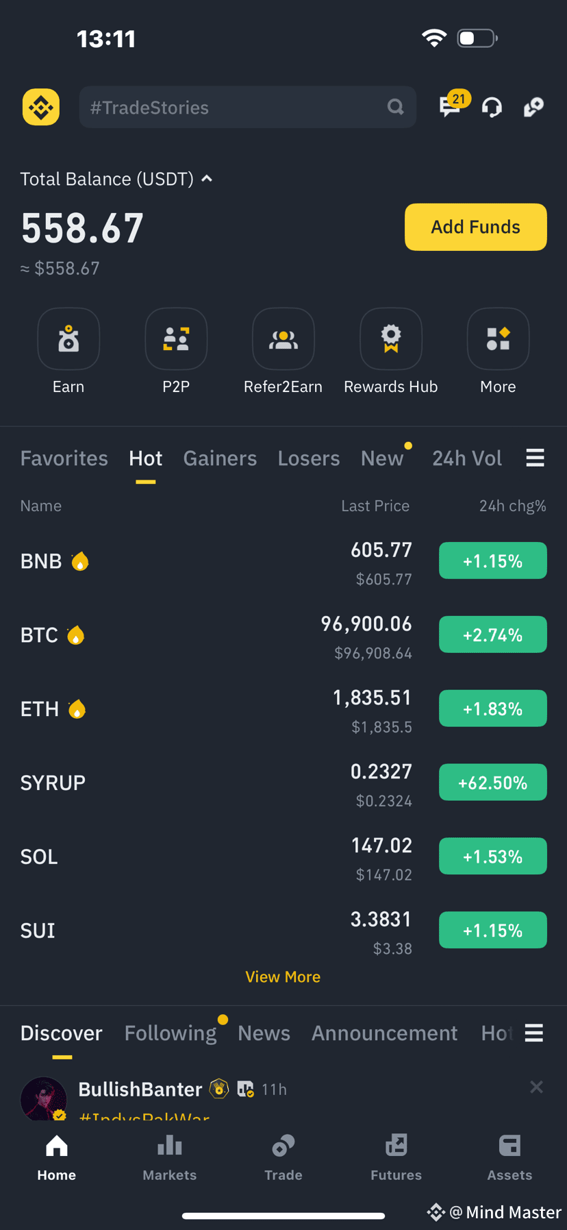
Task: Toggle BTC +2.74% change display
Action: pos(493,635)
